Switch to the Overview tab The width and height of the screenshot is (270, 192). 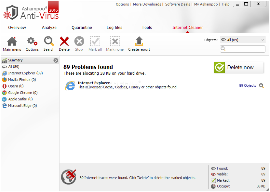[17, 28]
